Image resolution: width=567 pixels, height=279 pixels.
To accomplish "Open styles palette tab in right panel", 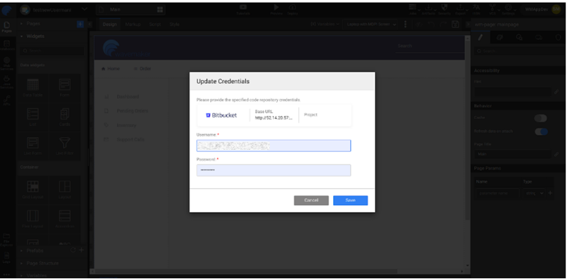I will (500, 37).
